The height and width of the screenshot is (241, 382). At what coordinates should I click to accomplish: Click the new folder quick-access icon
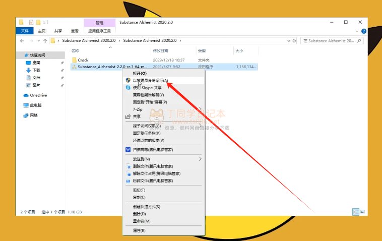38,22
